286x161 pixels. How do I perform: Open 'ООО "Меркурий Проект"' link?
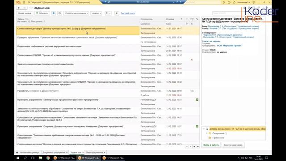click(229, 46)
